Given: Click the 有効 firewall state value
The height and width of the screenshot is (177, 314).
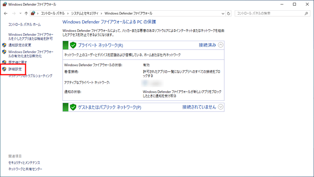Looking at the screenshot, I should pos(146,65).
